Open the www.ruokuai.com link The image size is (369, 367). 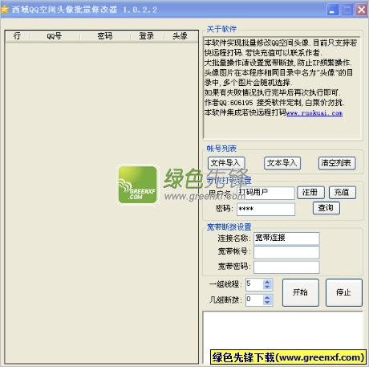tap(314, 113)
